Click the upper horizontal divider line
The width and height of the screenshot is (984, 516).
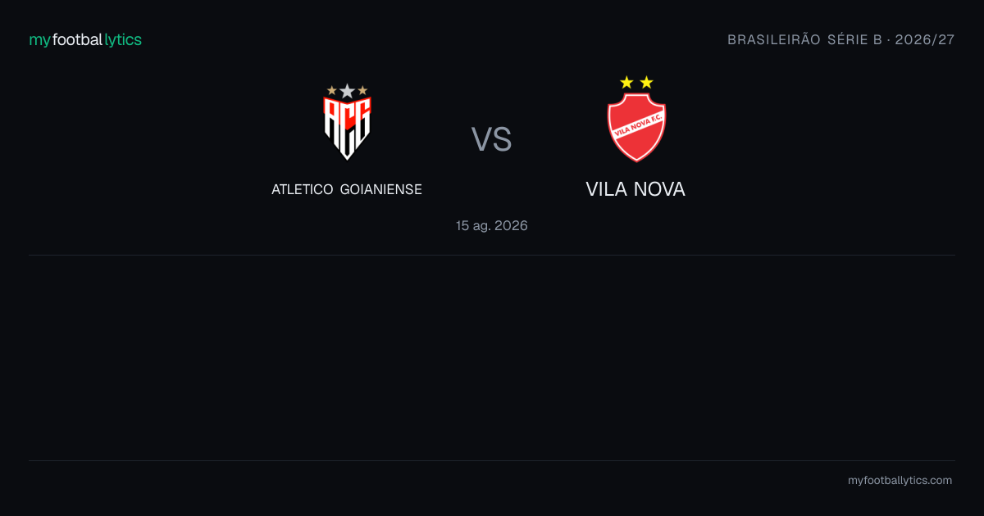pos(492,255)
